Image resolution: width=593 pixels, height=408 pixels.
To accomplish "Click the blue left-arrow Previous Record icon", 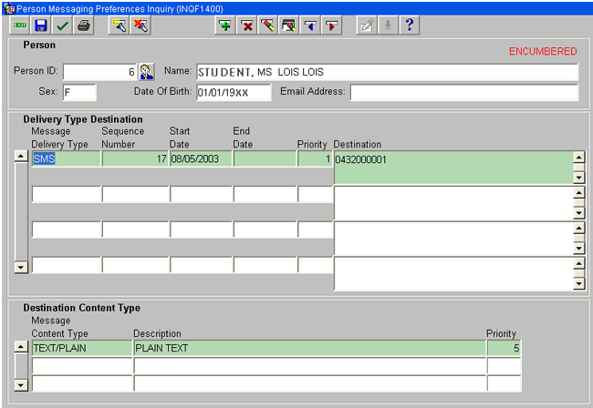I will (310, 25).
